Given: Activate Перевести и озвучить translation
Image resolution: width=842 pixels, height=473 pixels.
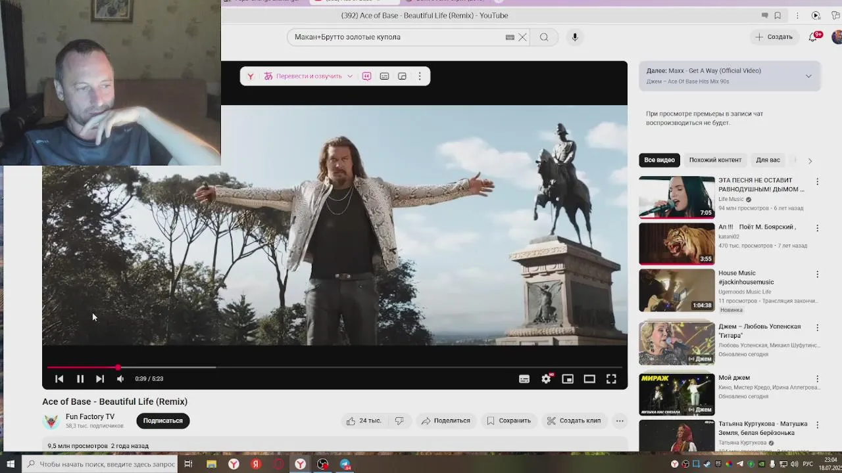Looking at the screenshot, I should pyautogui.click(x=303, y=76).
